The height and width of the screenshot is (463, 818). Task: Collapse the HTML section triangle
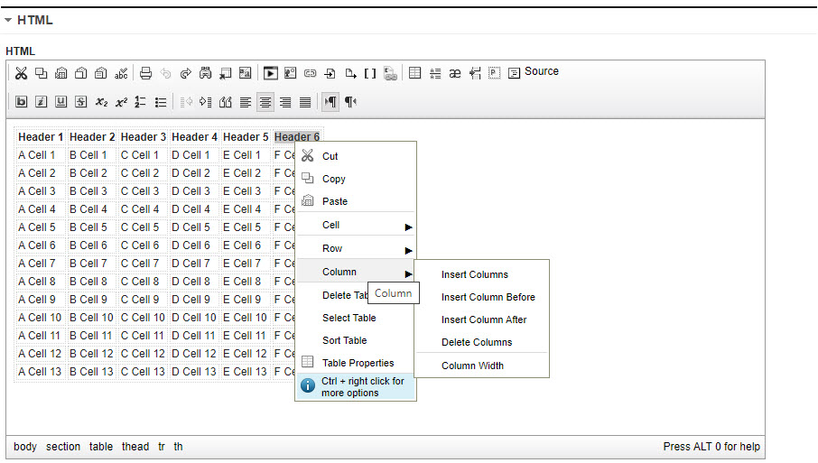point(8,20)
